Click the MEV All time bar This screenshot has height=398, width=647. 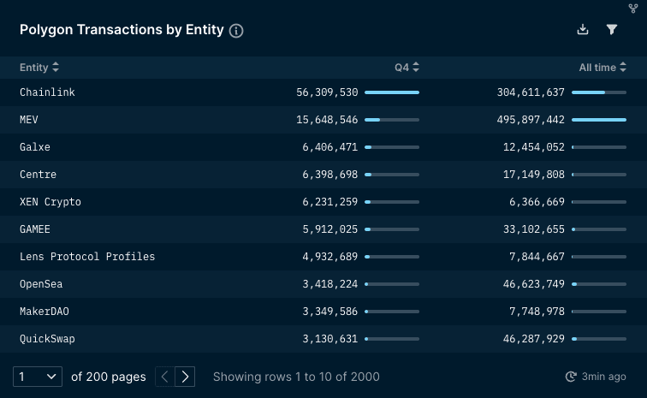point(599,120)
